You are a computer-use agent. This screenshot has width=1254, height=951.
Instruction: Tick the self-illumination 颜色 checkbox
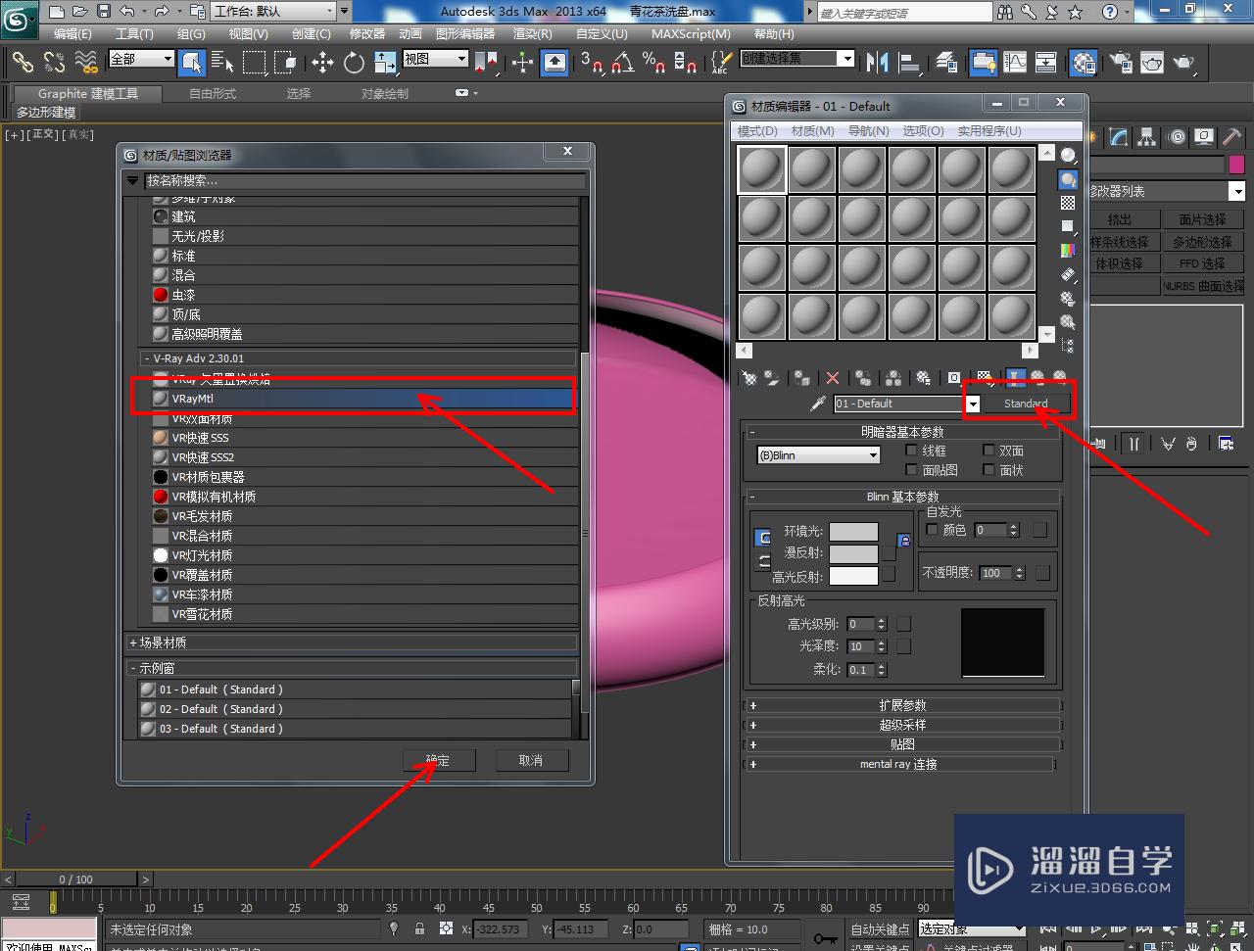[x=932, y=530]
